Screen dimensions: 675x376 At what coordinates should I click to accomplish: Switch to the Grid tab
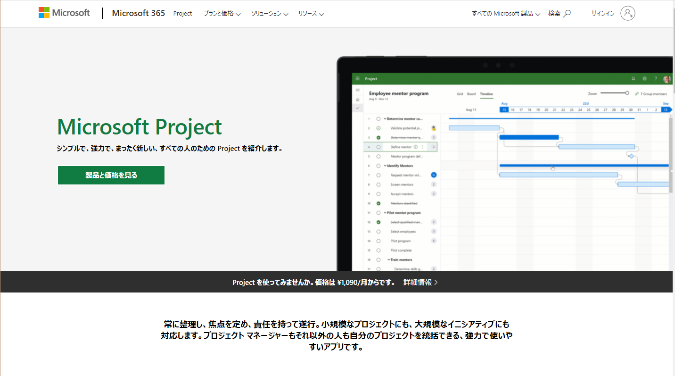tap(460, 94)
